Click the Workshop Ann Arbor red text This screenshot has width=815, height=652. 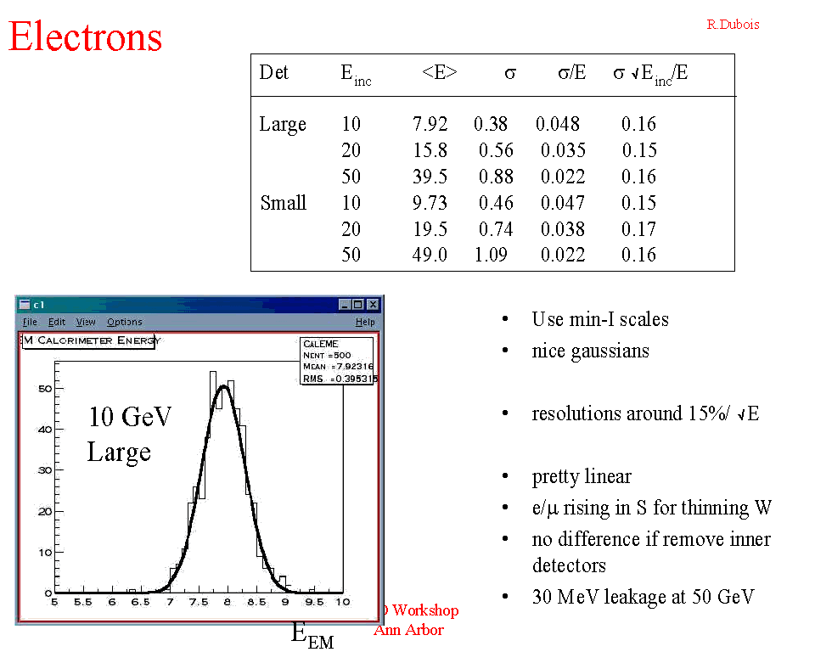coord(416,620)
